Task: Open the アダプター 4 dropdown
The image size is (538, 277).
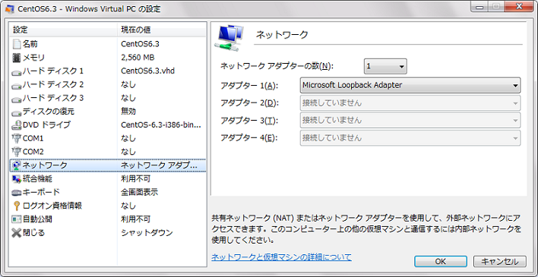Action: (410, 138)
